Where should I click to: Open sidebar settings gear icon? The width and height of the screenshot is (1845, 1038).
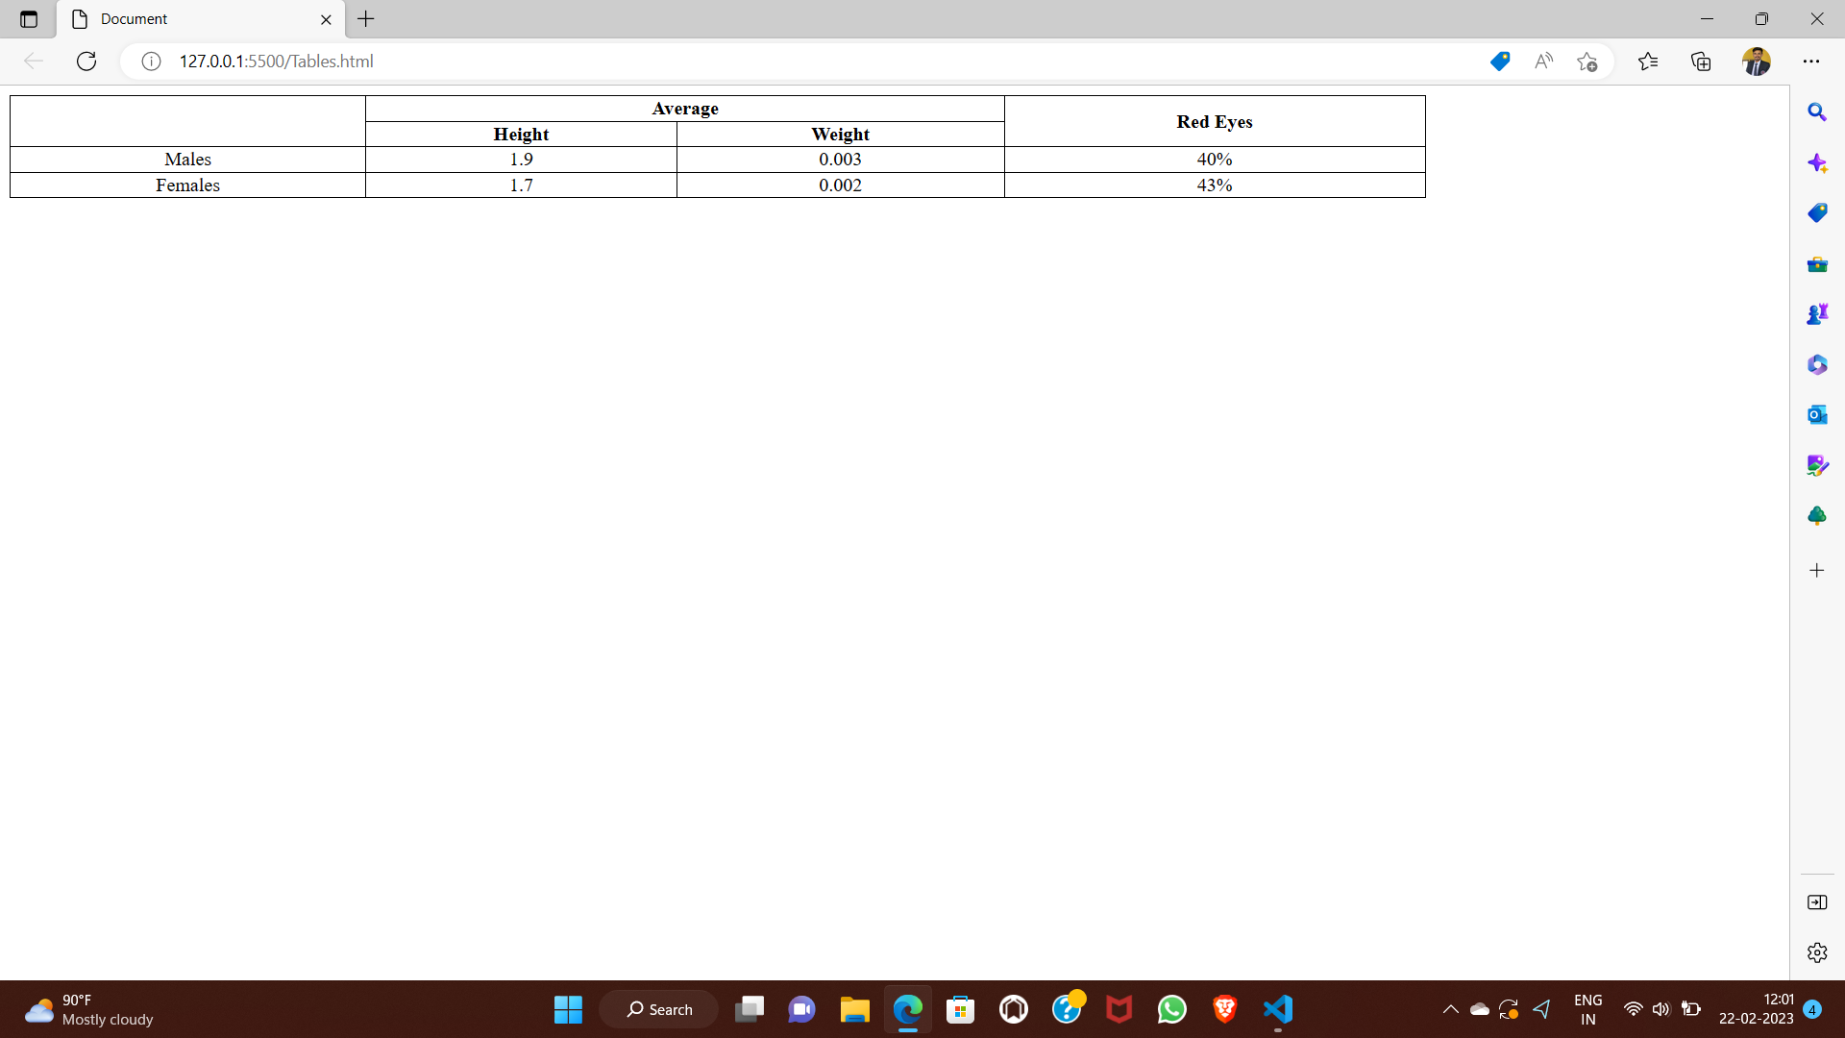point(1817,952)
